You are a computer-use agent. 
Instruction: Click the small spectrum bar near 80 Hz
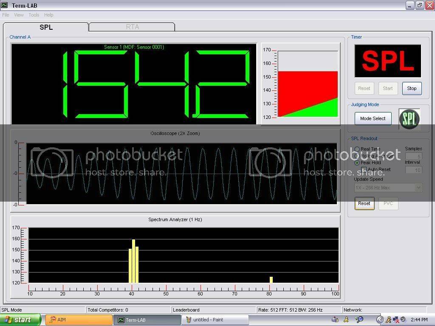click(x=271, y=280)
